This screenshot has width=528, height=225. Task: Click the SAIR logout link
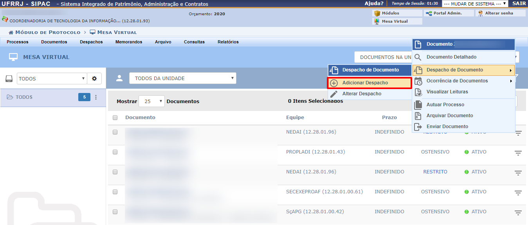point(519,4)
